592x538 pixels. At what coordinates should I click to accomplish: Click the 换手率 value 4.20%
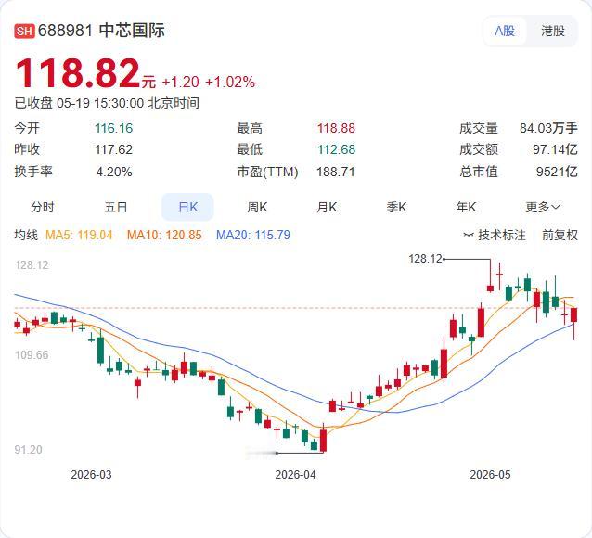point(114,172)
